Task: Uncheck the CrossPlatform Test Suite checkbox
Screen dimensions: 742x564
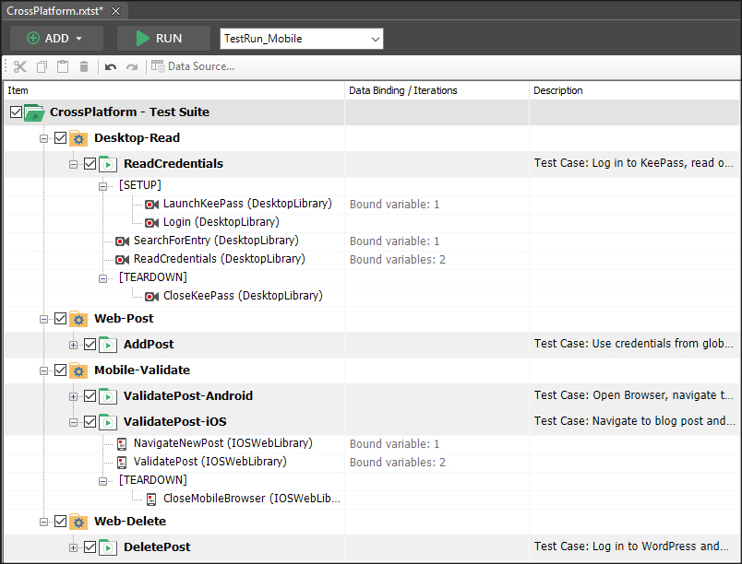Action: point(16,112)
